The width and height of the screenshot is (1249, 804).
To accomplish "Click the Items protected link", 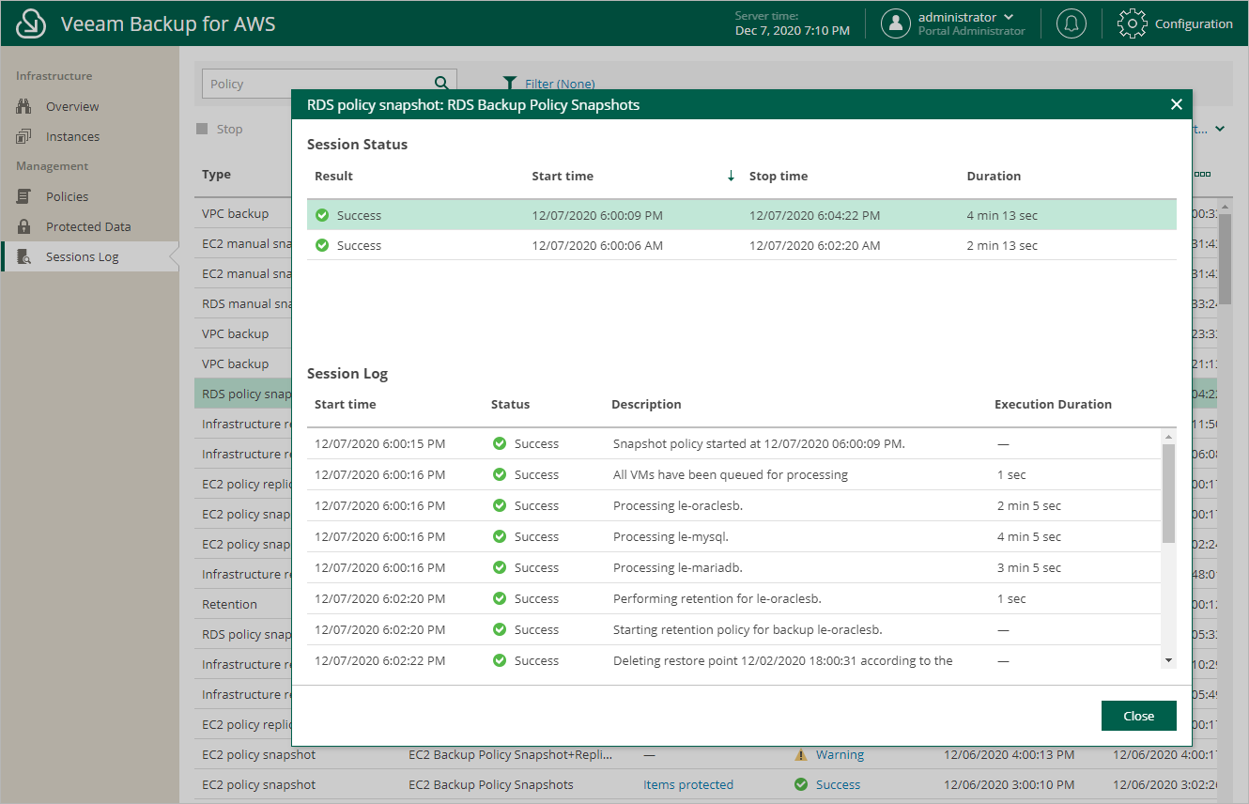I will [688, 784].
